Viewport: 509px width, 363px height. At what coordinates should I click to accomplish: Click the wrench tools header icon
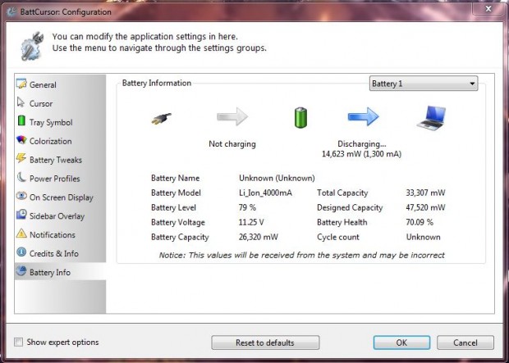click(x=32, y=46)
